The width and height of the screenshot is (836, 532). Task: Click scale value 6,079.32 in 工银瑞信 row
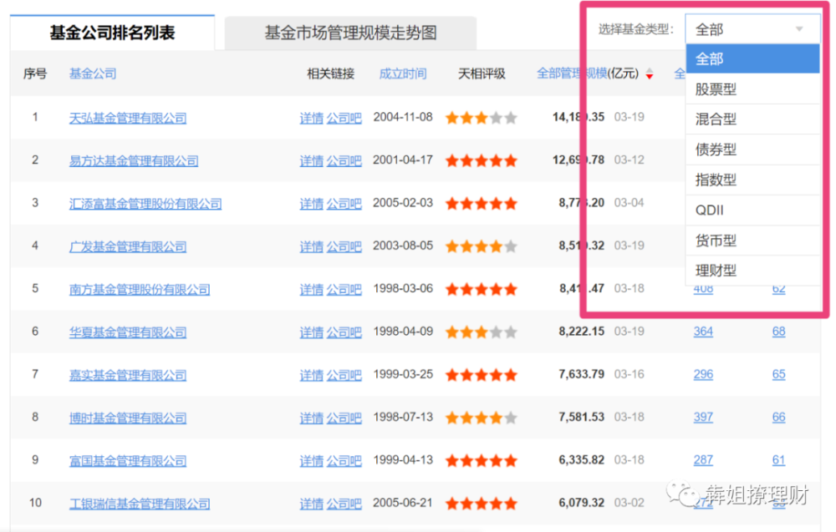581,503
